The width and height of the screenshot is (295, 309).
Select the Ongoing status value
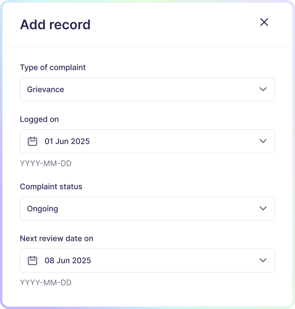pos(43,209)
